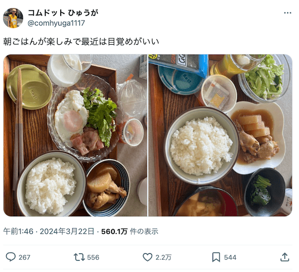Open the コムドット ひゅうが display name
The width and height of the screenshot is (299, 272).
(63, 13)
